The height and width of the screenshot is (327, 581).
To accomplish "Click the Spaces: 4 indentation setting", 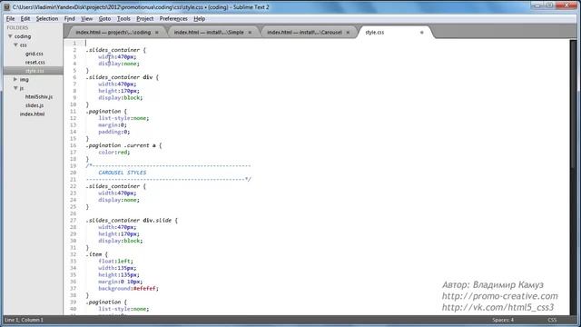I will [503, 320].
